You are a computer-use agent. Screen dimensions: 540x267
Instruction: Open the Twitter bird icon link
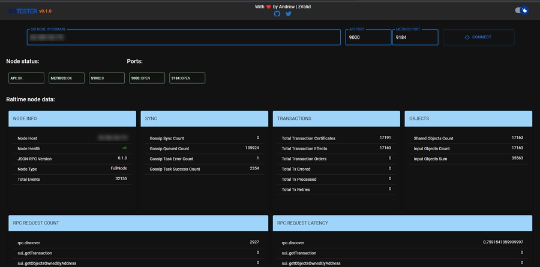(x=289, y=14)
